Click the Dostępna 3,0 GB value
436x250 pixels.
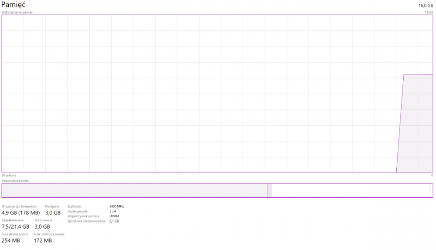53,213
